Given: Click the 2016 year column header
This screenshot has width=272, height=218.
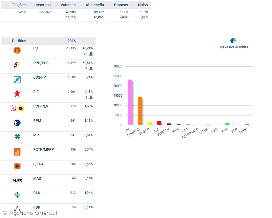Looking at the screenshot, I should tap(72, 41).
